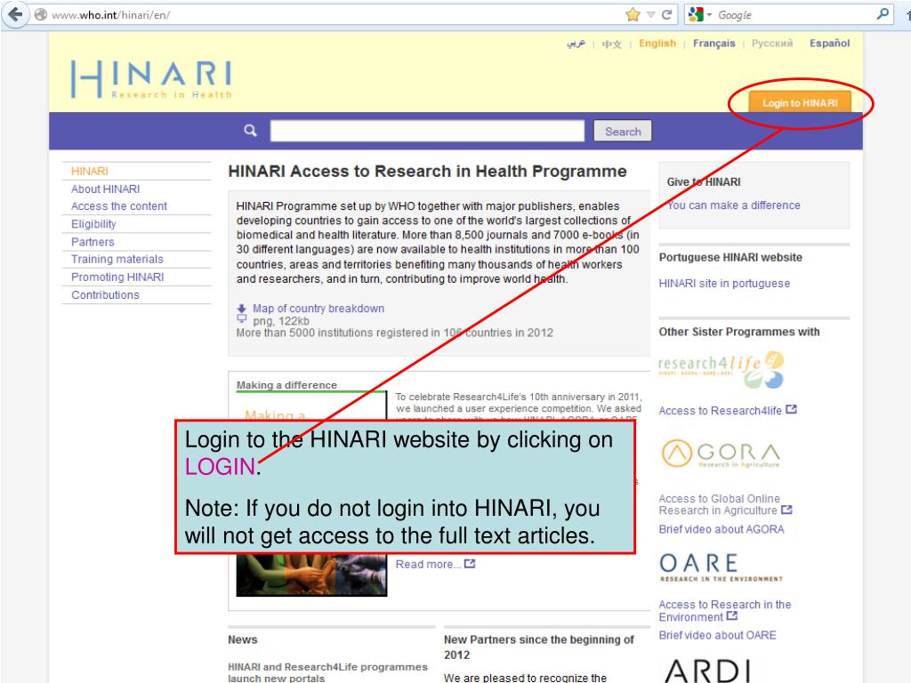Click 'Give to HINARI' heading text

click(x=704, y=182)
